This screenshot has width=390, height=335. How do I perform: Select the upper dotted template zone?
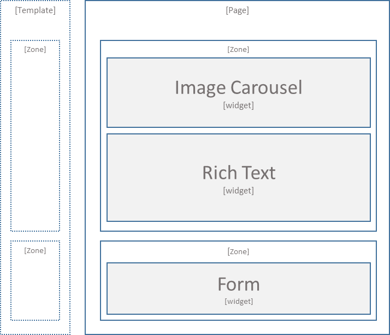(x=35, y=136)
